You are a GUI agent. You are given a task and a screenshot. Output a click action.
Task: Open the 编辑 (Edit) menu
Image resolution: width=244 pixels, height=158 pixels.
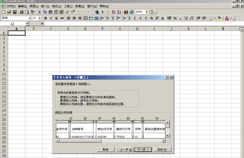pyautogui.click(x=22, y=6)
